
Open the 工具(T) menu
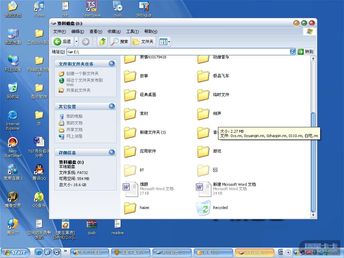point(132,32)
